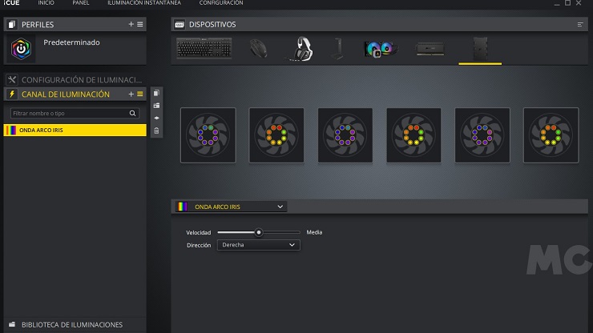
Task: Open the Canal de Iluminación options menu
Action: (x=140, y=94)
